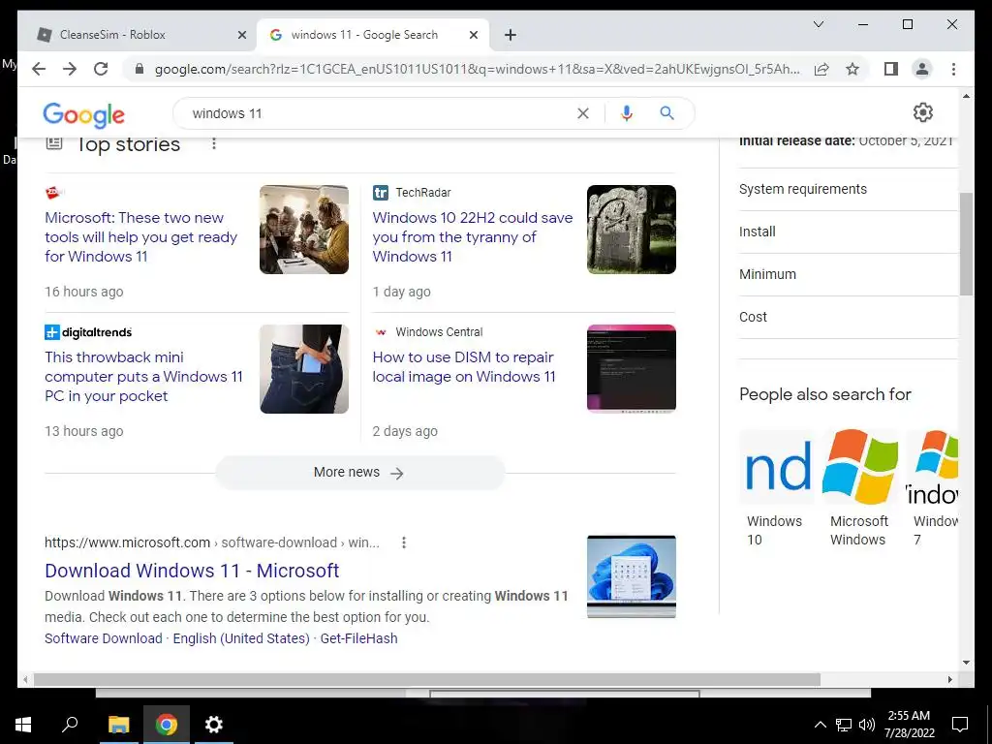Click the padlock site info icon
The height and width of the screenshot is (744, 992).
pyautogui.click(x=139, y=69)
